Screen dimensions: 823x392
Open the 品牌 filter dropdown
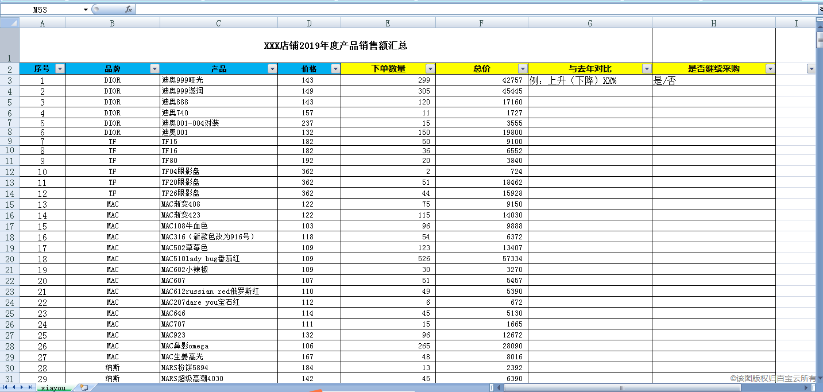(x=154, y=69)
